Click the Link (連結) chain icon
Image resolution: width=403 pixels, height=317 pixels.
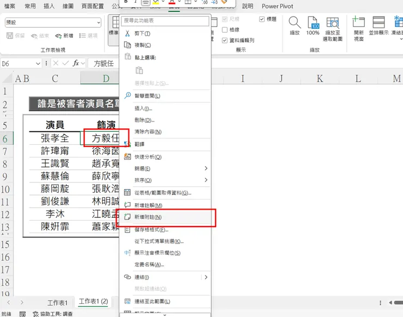pos(127,277)
